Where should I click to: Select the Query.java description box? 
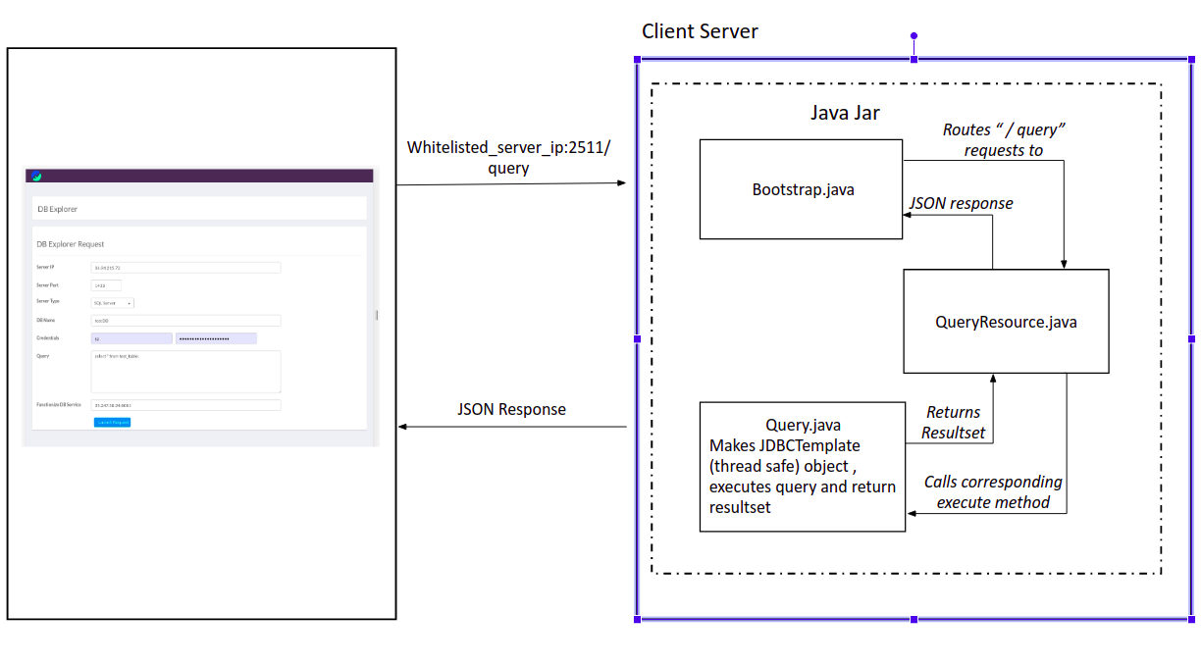click(802, 467)
